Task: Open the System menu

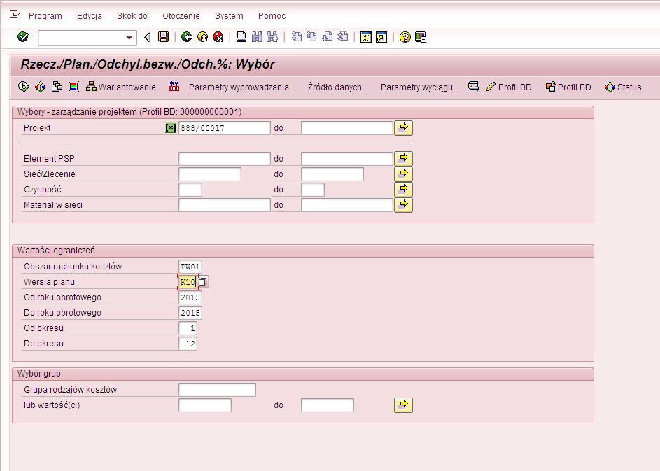Action: coord(229,16)
